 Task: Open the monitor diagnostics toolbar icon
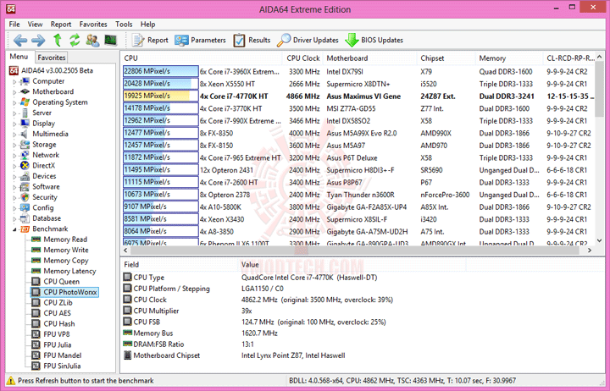point(110,40)
